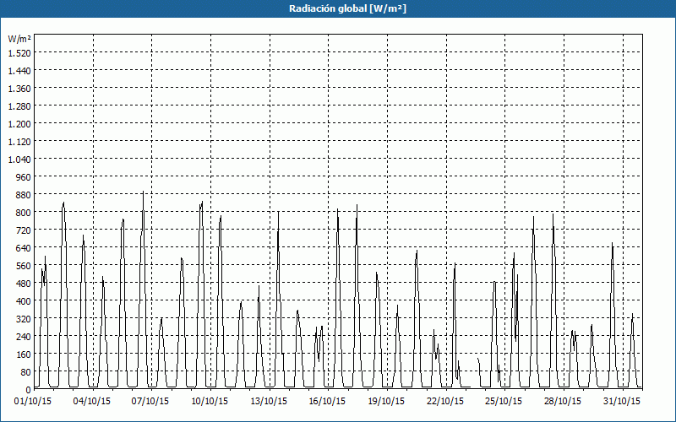The height and width of the screenshot is (422, 676).
Task: Select the 880 y-axis label
Action: pos(24,195)
